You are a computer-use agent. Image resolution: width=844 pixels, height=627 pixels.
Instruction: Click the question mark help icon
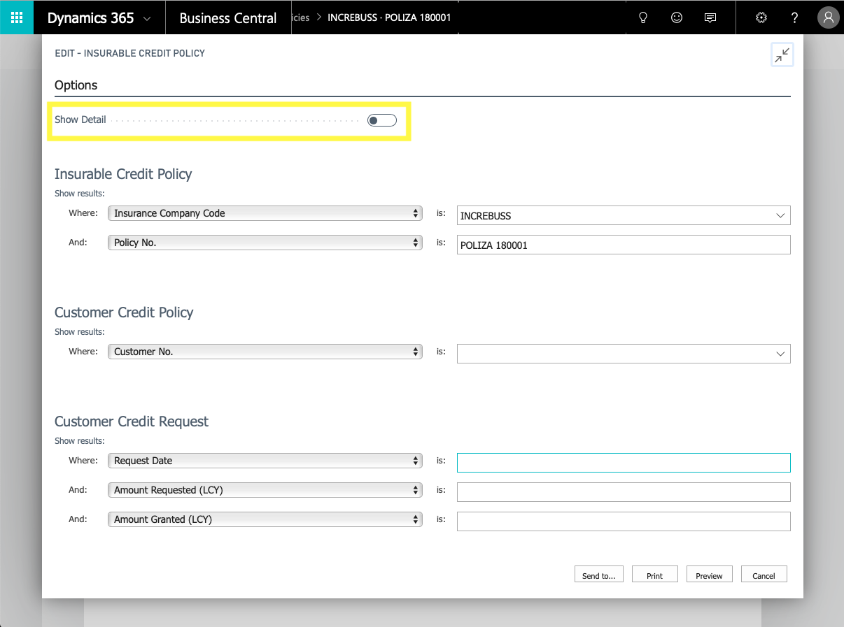(794, 18)
